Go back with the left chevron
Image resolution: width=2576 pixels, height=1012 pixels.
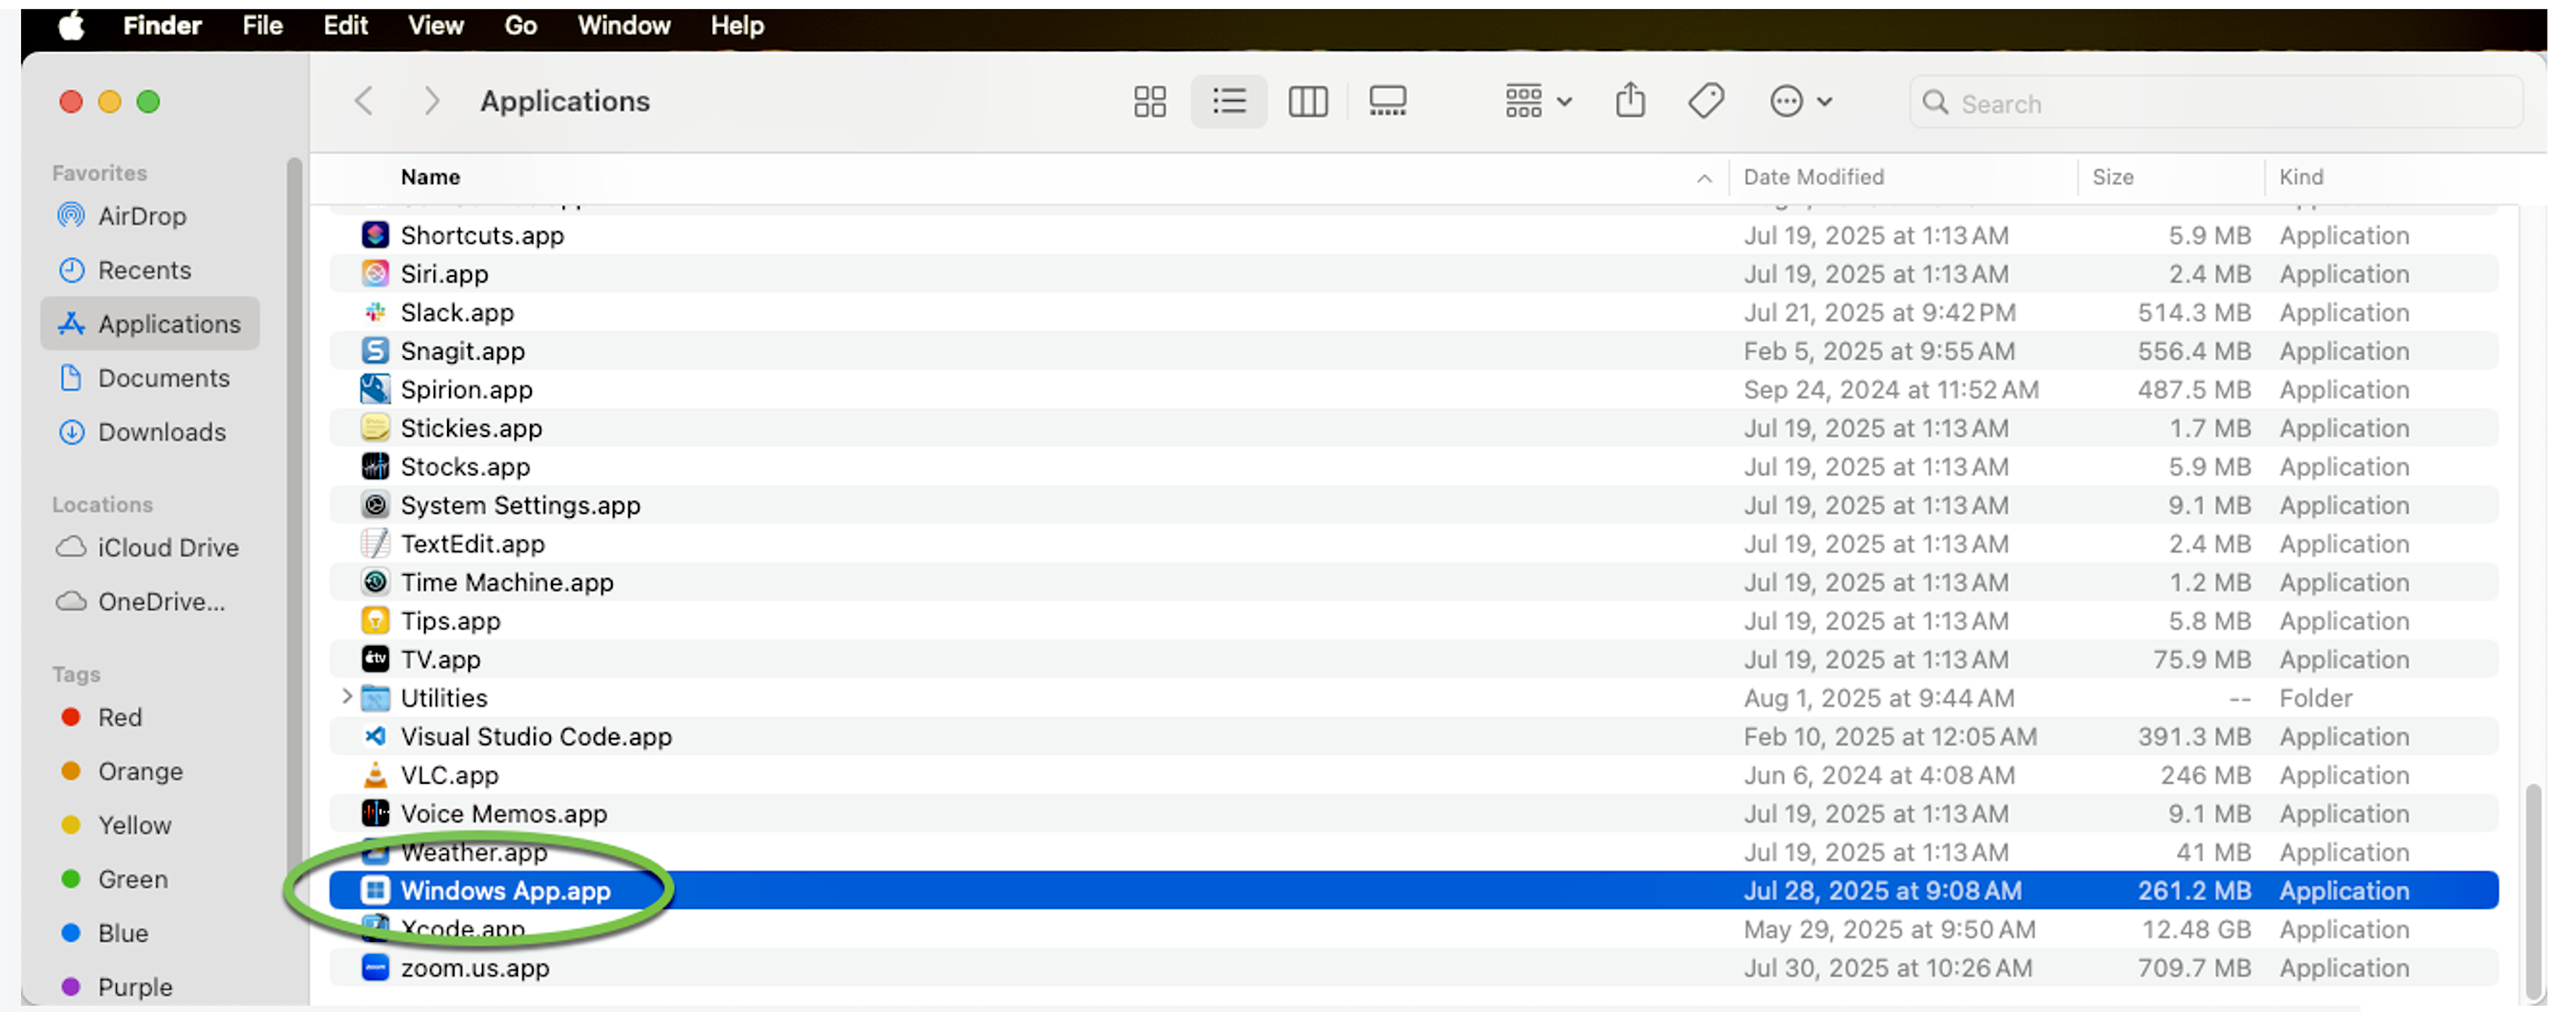(364, 101)
